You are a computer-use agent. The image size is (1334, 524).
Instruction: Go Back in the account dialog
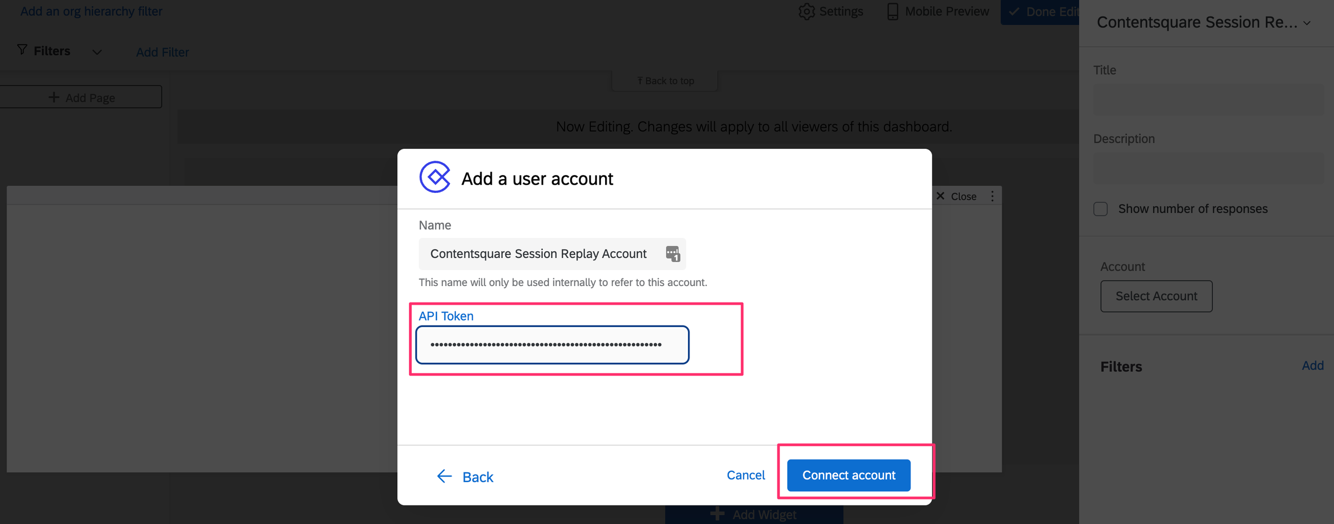coord(464,477)
